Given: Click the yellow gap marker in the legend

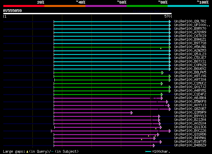Looking at the screenshot, I should [27, 152].
